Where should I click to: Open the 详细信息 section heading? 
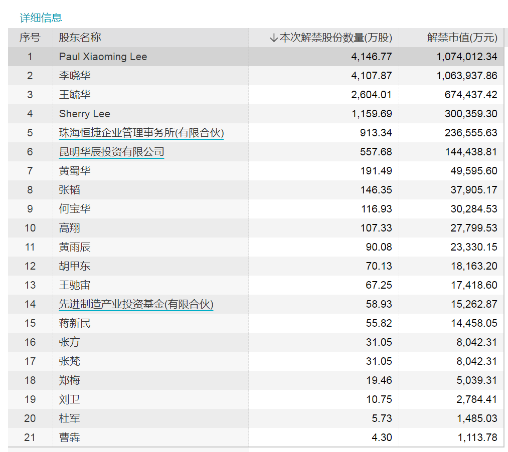41,18
